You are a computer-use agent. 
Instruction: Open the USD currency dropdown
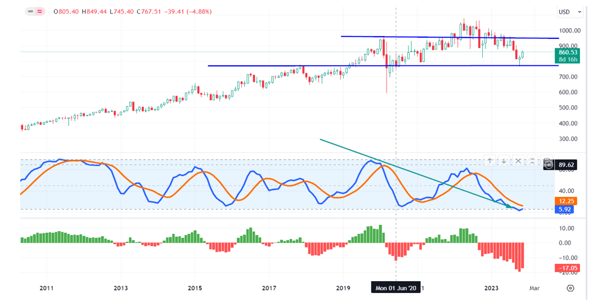(x=570, y=12)
